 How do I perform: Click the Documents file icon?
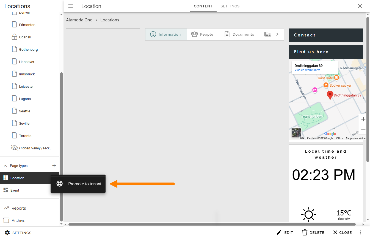[x=227, y=34]
